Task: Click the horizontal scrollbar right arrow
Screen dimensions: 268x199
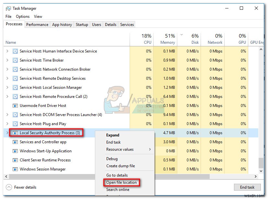Action: [255, 176]
